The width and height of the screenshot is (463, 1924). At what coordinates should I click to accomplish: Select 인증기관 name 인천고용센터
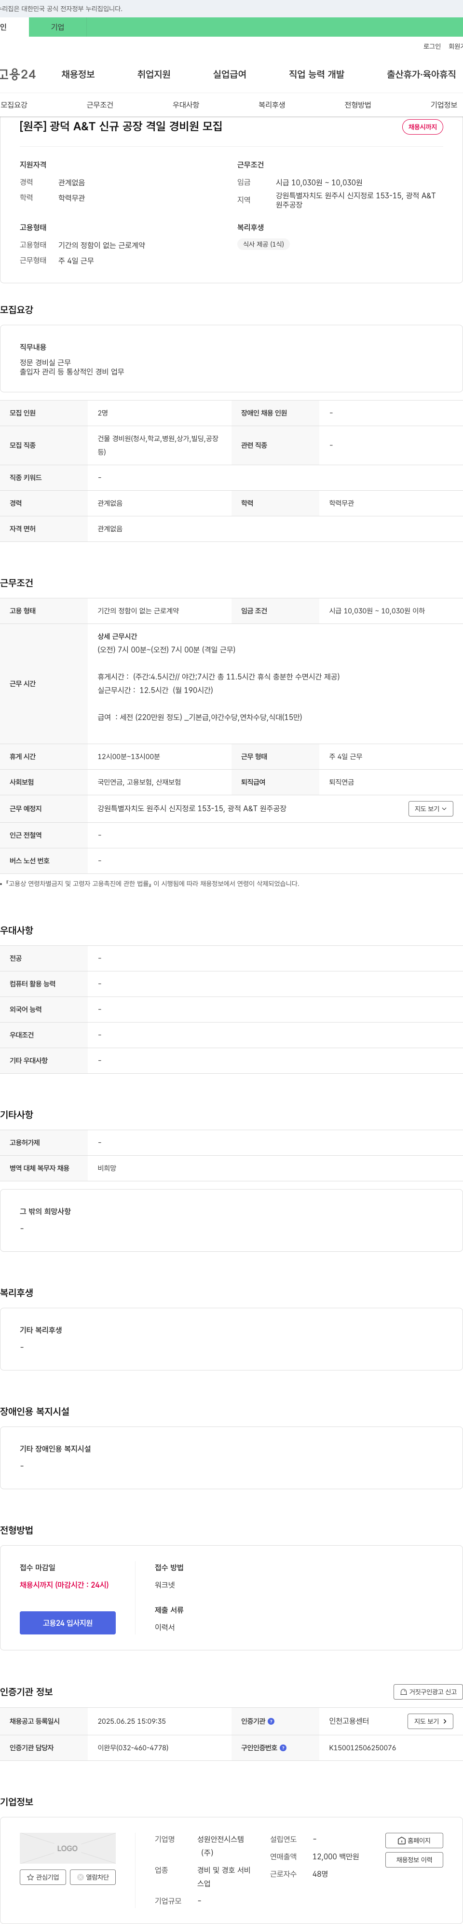coord(349,1721)
